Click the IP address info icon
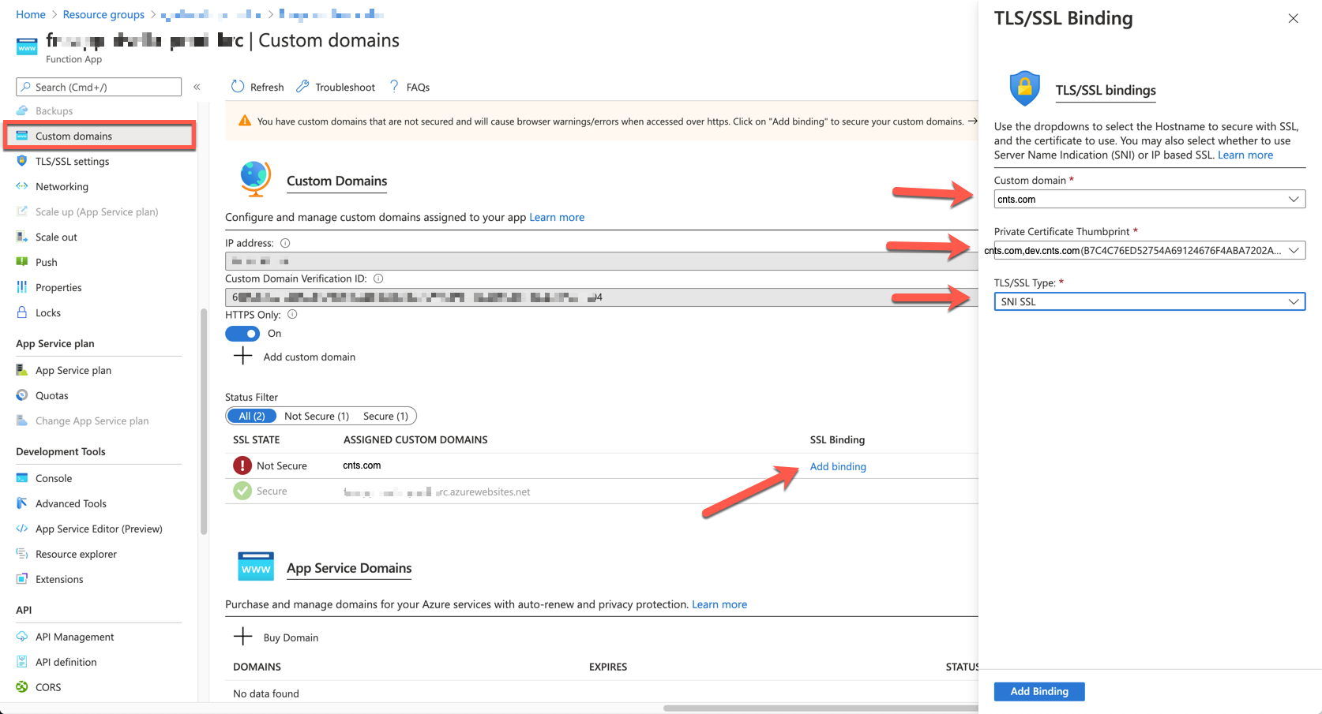This screenshot has height=714, width=1322. click(285, 243)
